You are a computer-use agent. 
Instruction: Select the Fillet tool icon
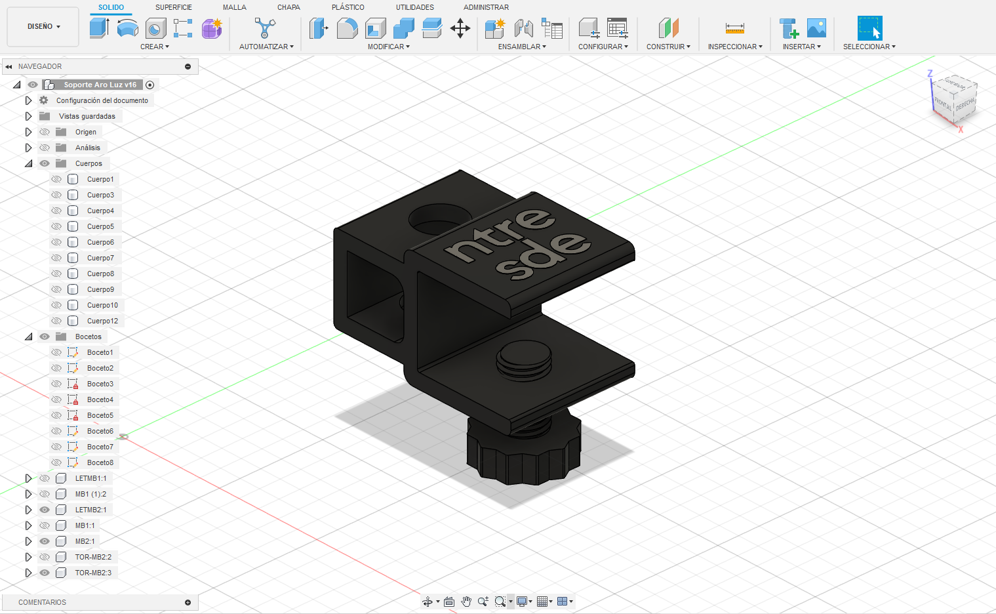click(x=347, y=28)
